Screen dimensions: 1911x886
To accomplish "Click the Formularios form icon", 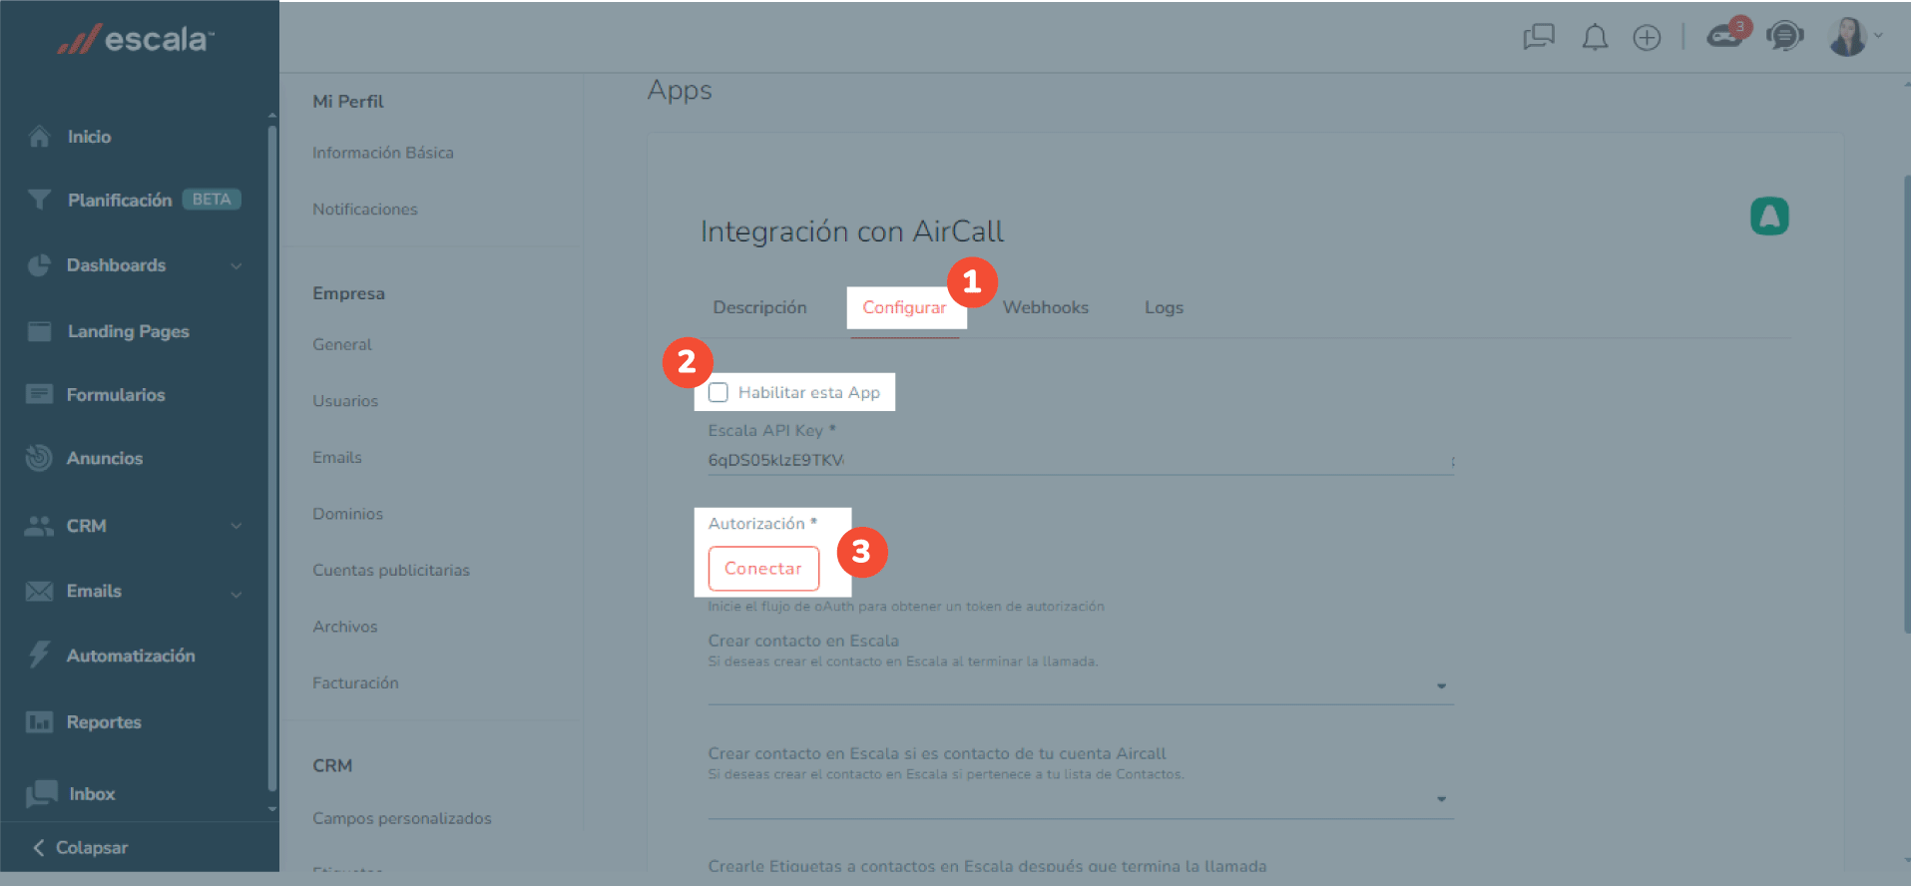I will 39,394.
